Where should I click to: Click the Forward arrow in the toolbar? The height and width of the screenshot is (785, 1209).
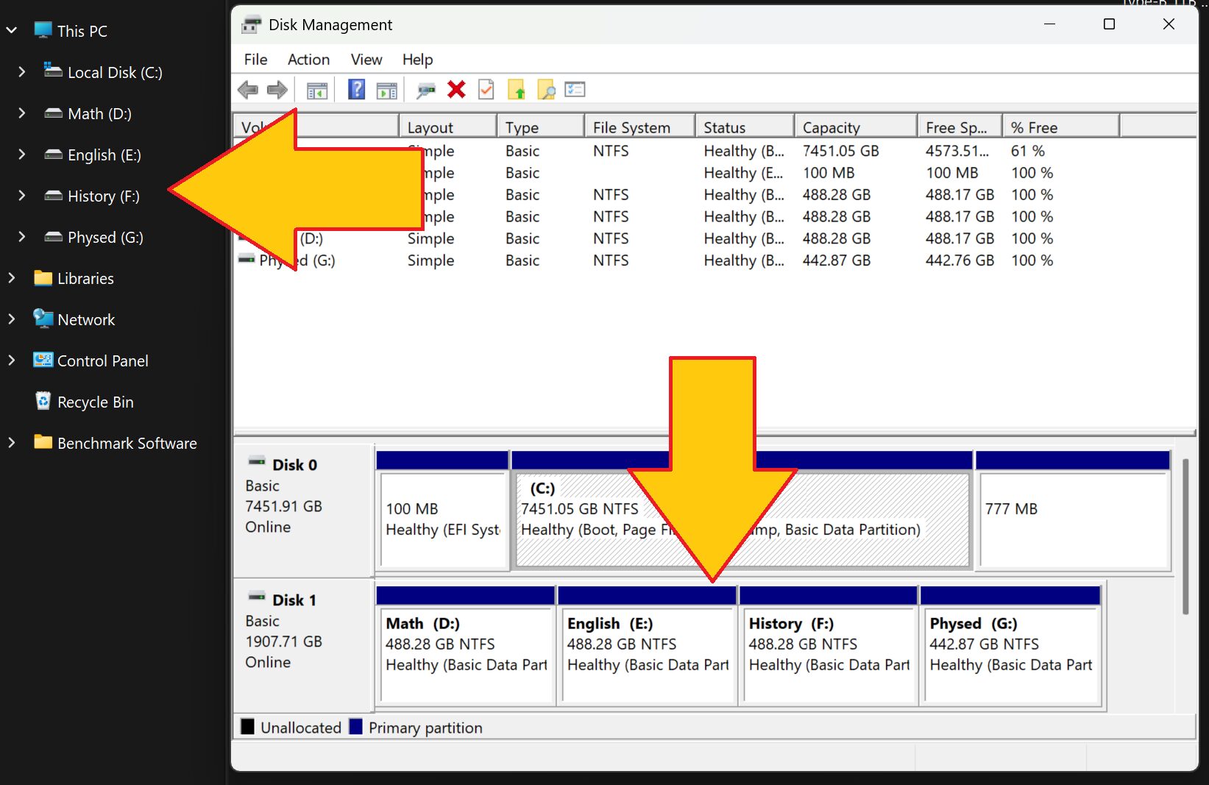click(277, 90)
